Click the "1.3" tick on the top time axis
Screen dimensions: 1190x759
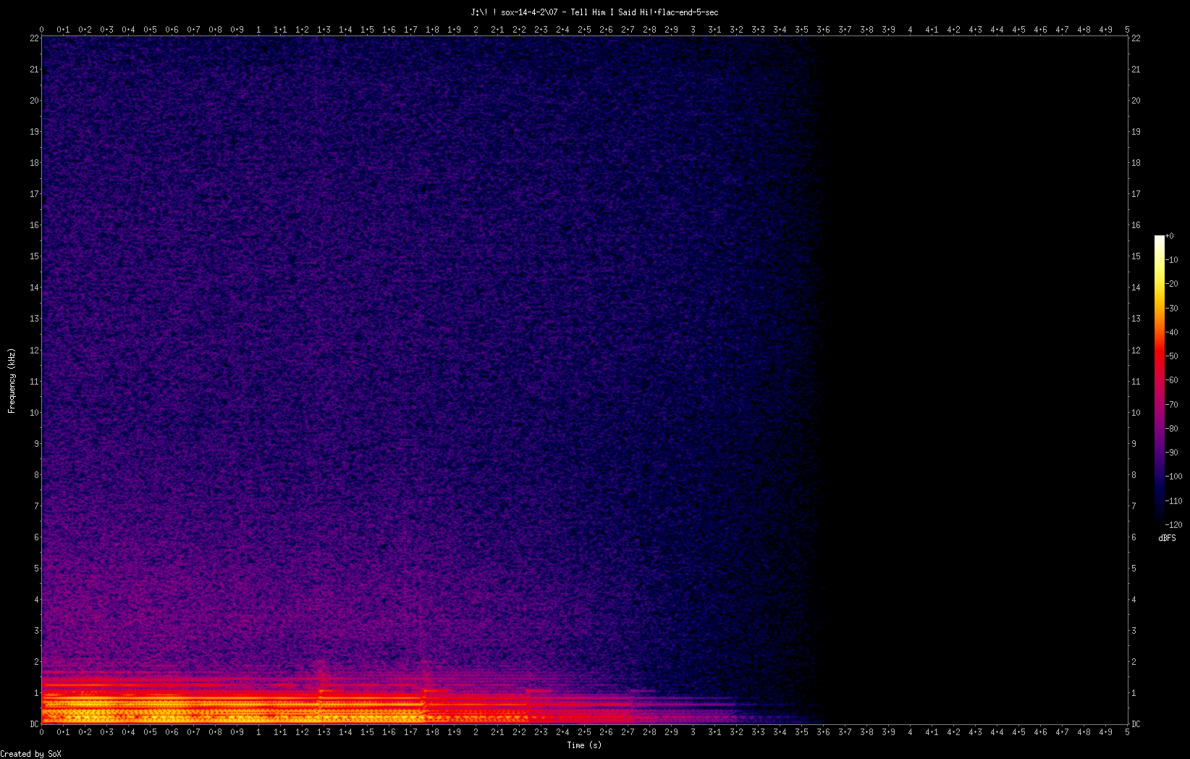click(x=324, y=30)
